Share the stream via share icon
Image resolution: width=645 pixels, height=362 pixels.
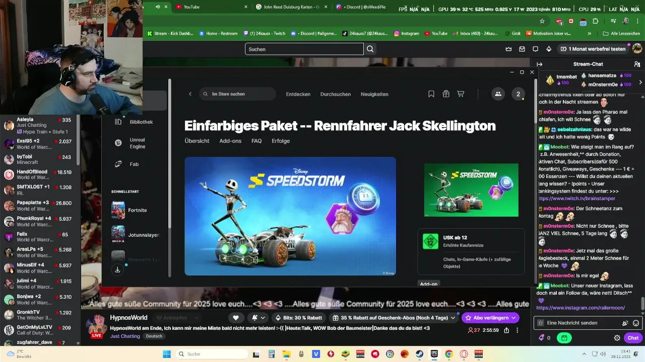pyautogui.click(x=506, y=330)
